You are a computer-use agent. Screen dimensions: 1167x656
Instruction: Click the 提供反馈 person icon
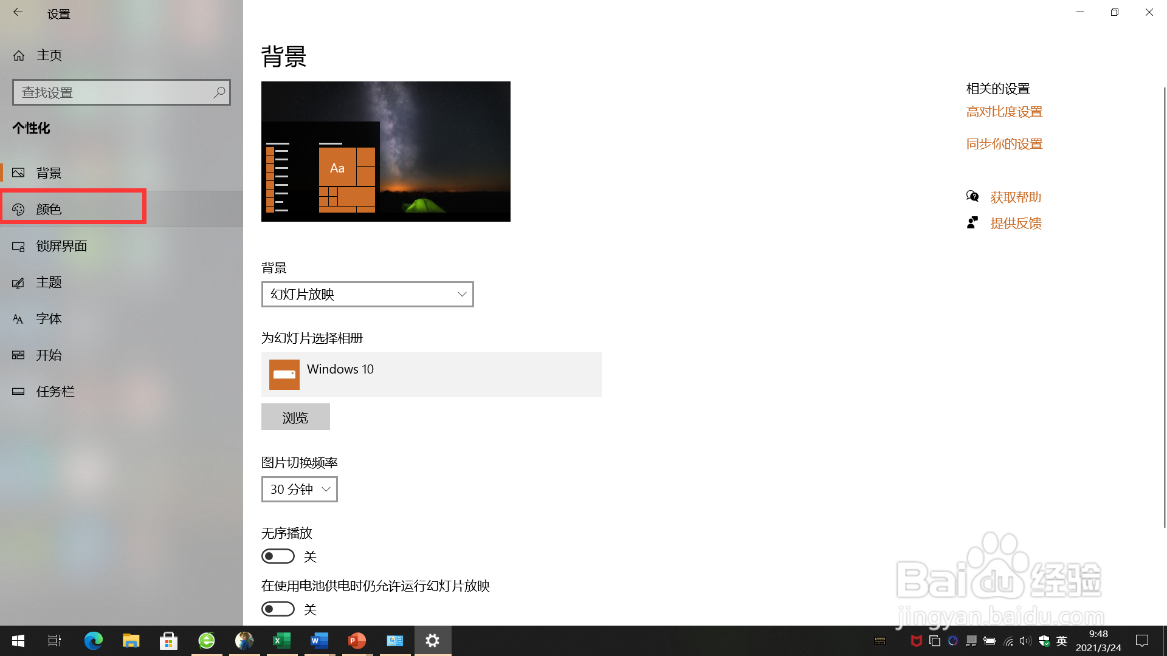[973, 222]
